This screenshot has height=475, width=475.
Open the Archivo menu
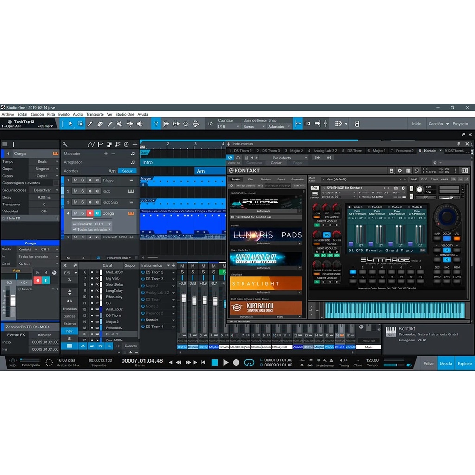(8, 114)
